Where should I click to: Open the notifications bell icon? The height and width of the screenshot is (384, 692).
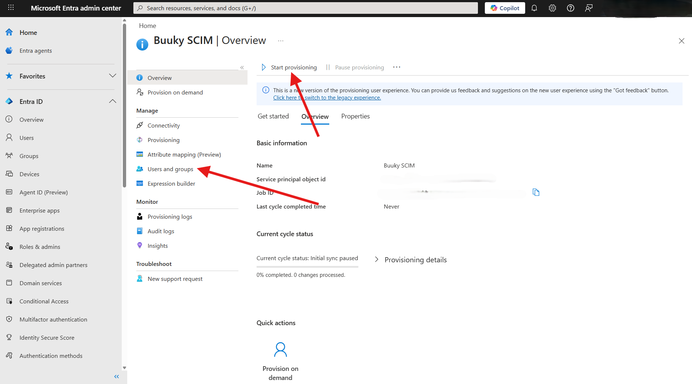pyautogui.click(x=534, y=8)
